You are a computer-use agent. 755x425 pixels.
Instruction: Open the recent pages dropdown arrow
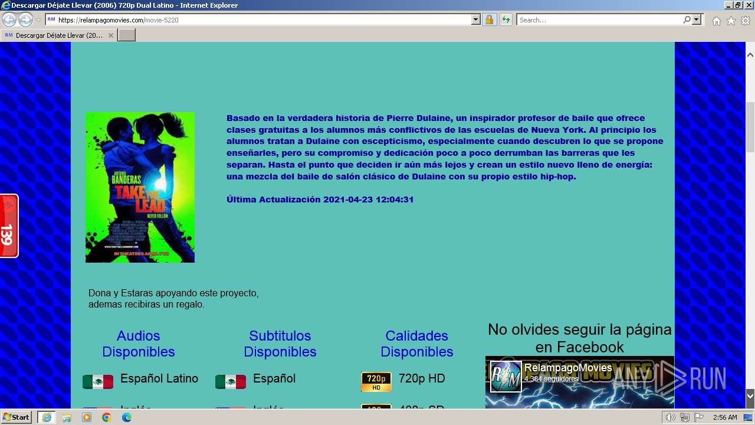point(39,20)
